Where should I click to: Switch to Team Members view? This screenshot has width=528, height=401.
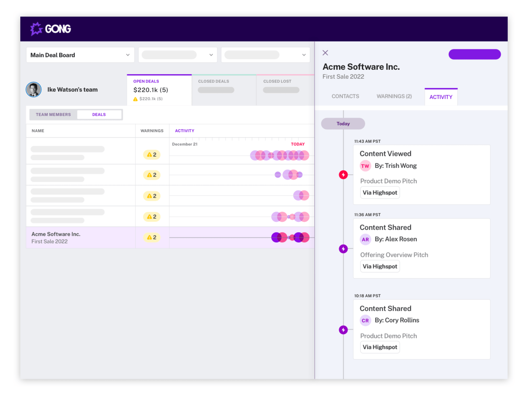53,115
